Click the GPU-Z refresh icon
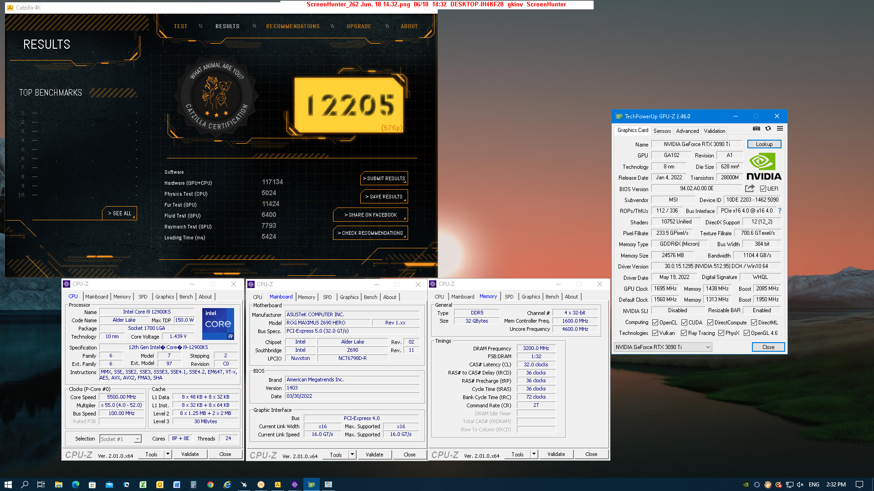 click(x=768, y=129)
